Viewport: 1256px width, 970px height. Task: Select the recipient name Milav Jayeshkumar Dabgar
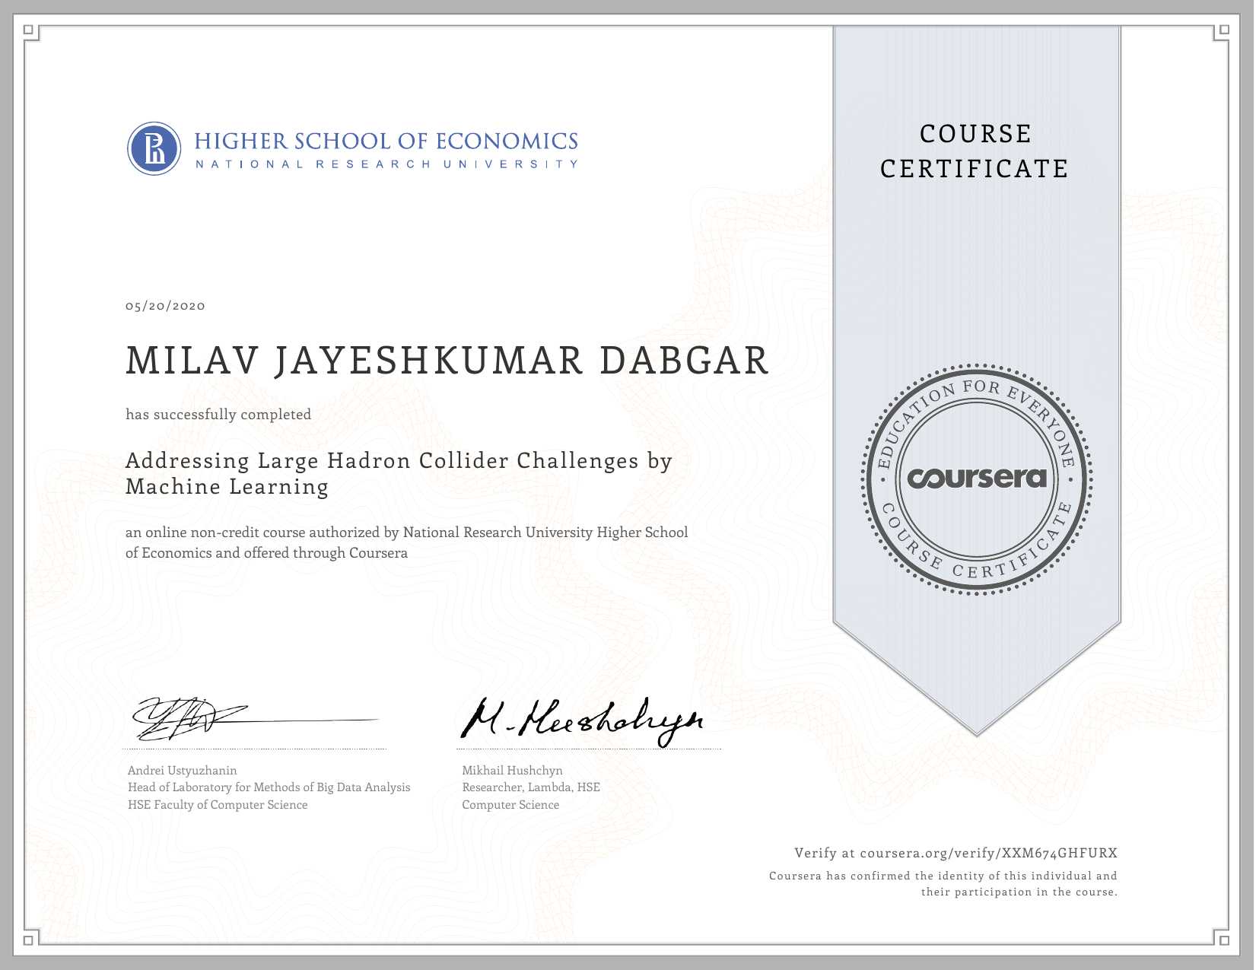(447, 361)
